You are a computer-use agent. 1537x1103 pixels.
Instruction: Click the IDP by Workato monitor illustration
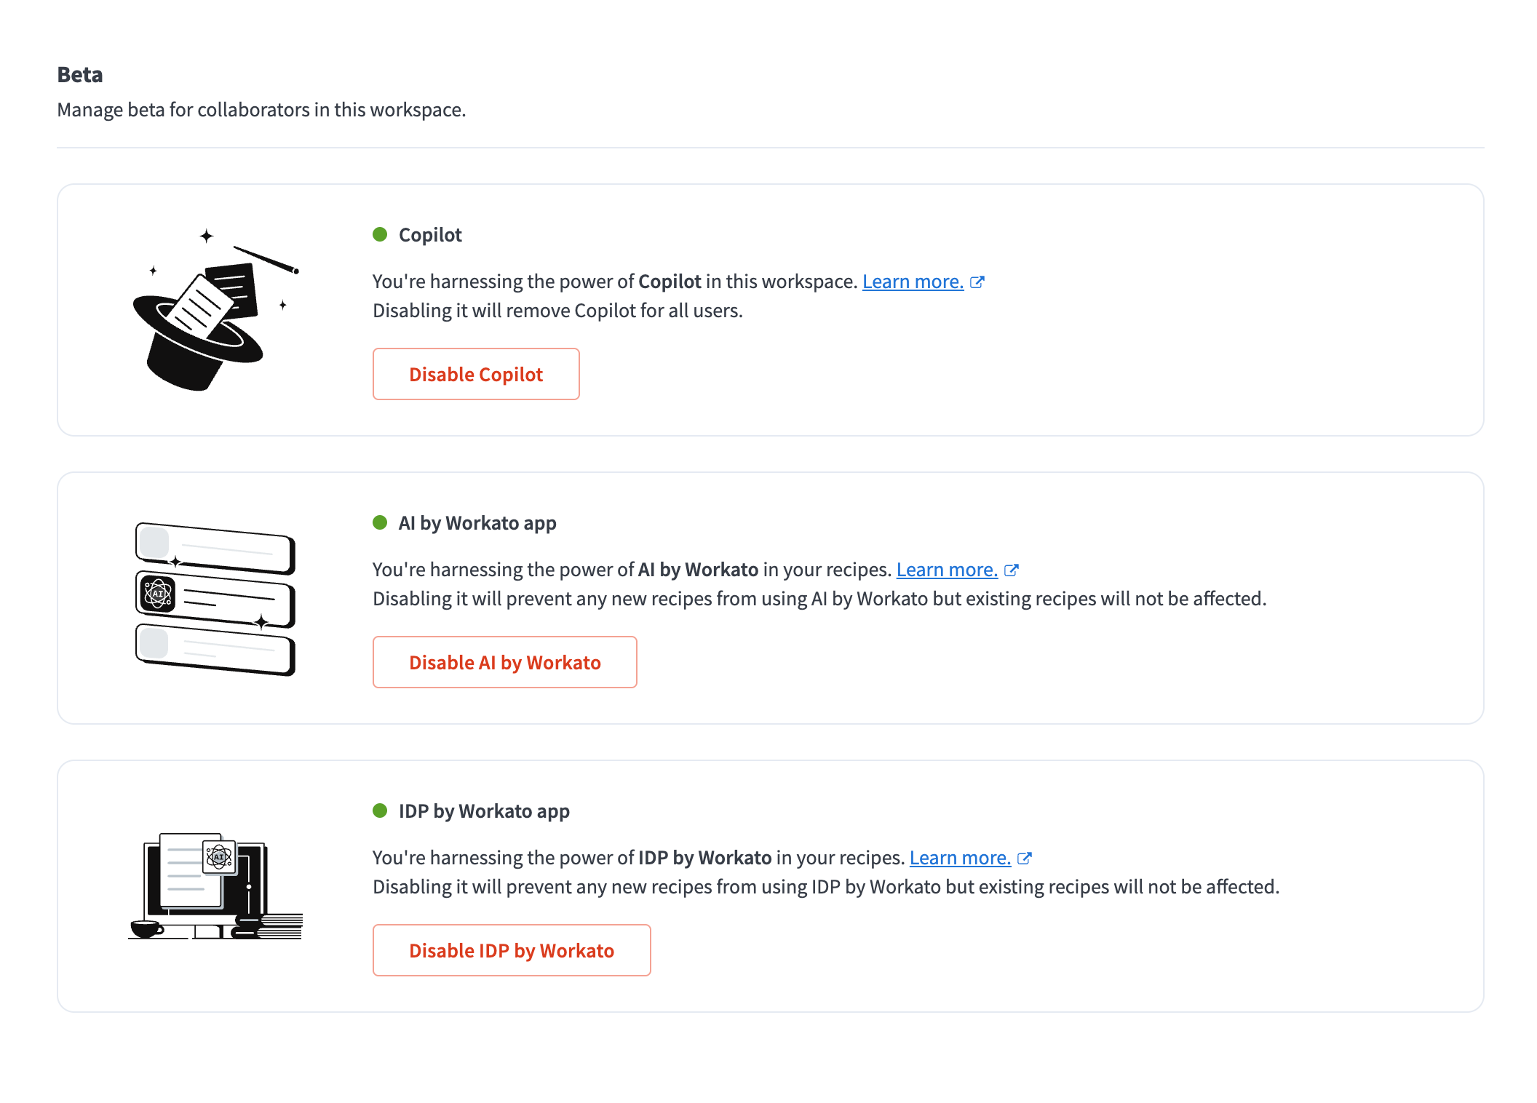pyautogui.click(x=215, y=886)
